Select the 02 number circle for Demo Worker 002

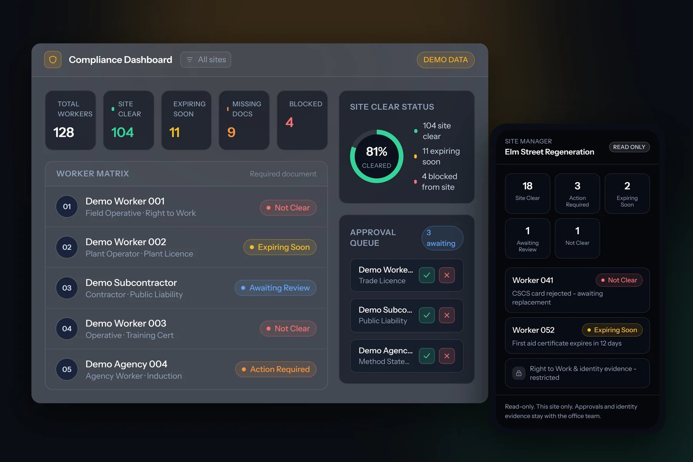point(67,247)
